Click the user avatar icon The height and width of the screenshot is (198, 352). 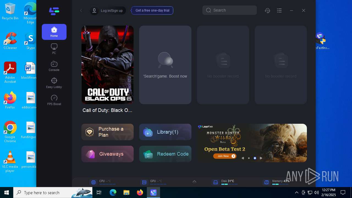(x=94, y=10)
